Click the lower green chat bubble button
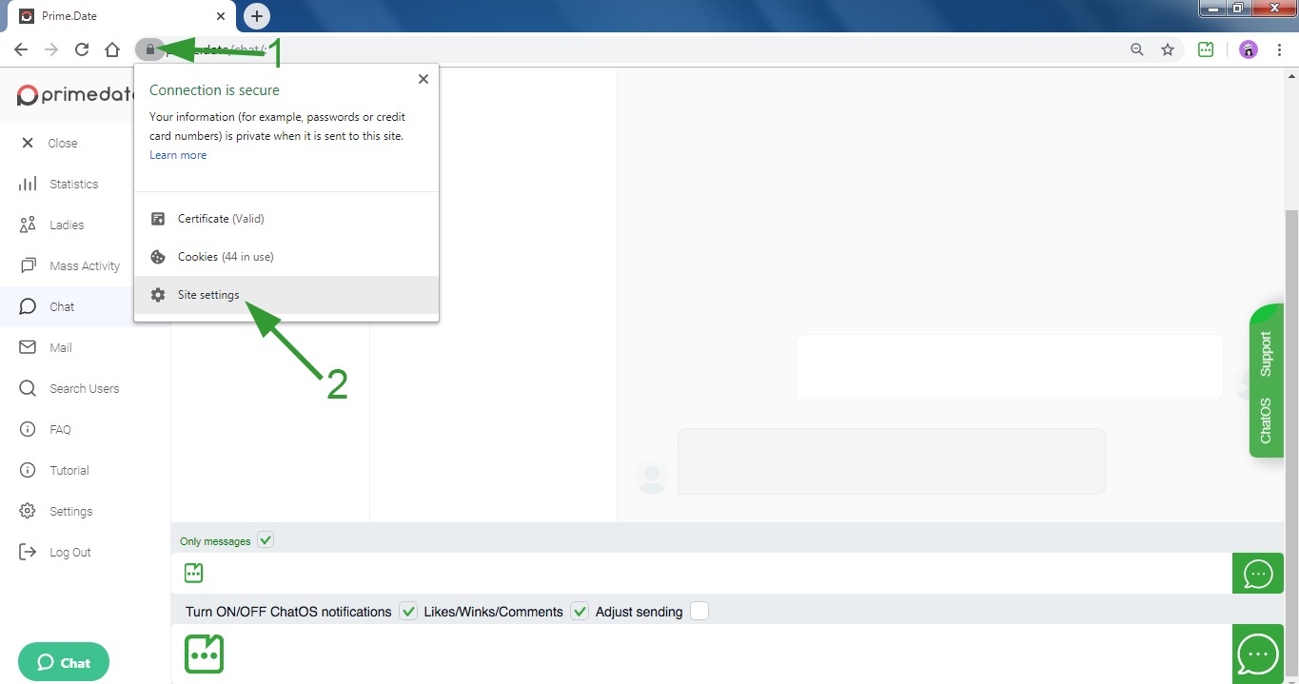Screen dimensions: 1299x684 pyautogui.click(x=1258, y=654)
